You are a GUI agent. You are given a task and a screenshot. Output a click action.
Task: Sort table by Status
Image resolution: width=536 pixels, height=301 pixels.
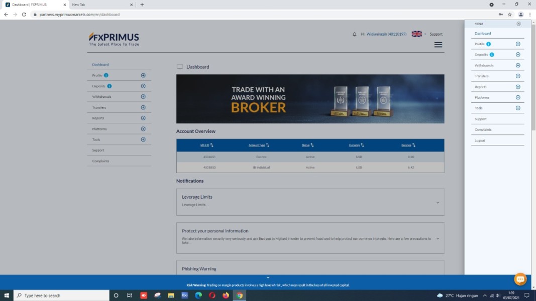click(x=307, y=145)
